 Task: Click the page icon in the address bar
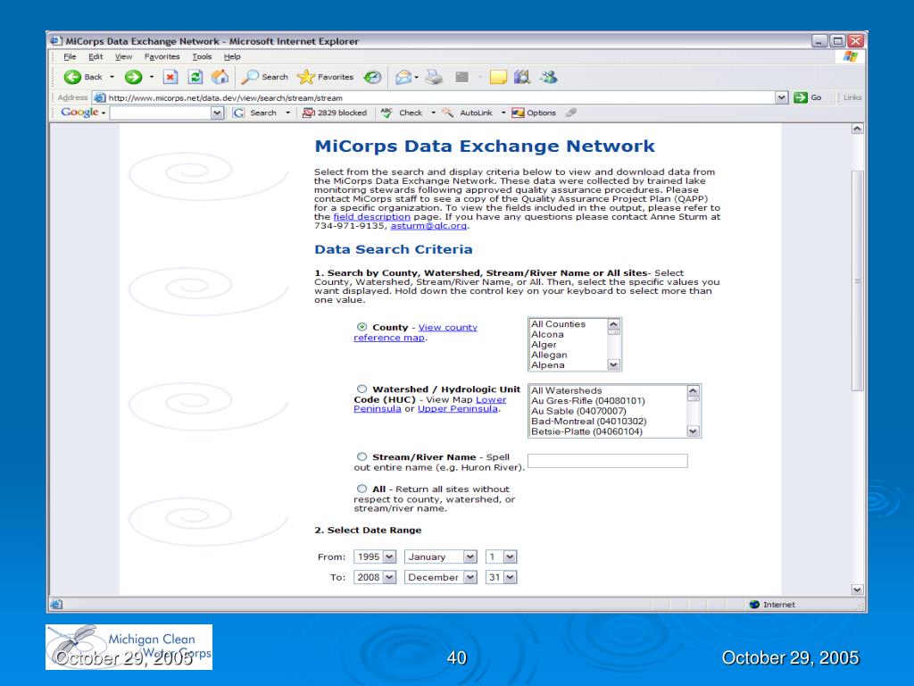100,98
